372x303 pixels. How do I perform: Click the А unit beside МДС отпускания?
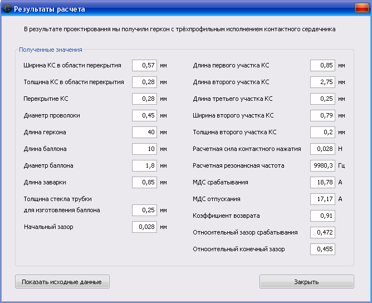click(x=340, y=199)
